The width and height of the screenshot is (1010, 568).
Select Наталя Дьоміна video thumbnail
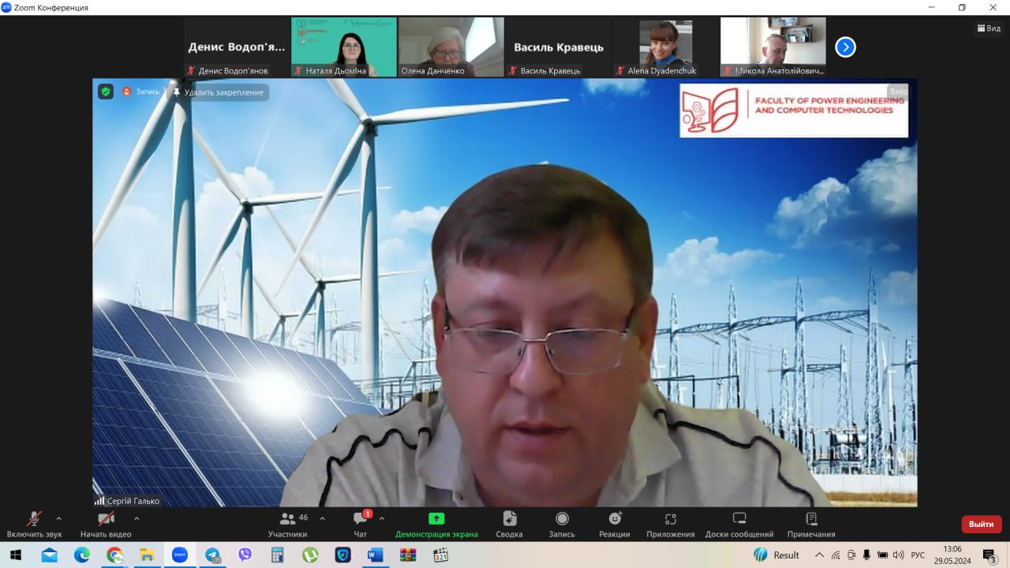point(344,47)
